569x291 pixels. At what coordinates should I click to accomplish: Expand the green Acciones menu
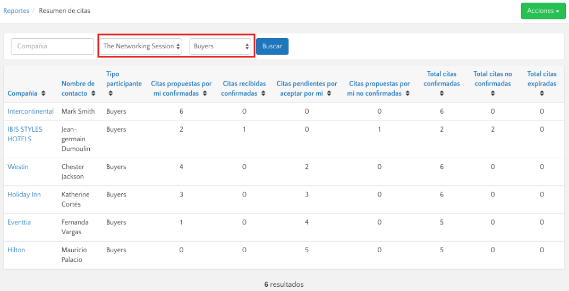click(542, 11)
